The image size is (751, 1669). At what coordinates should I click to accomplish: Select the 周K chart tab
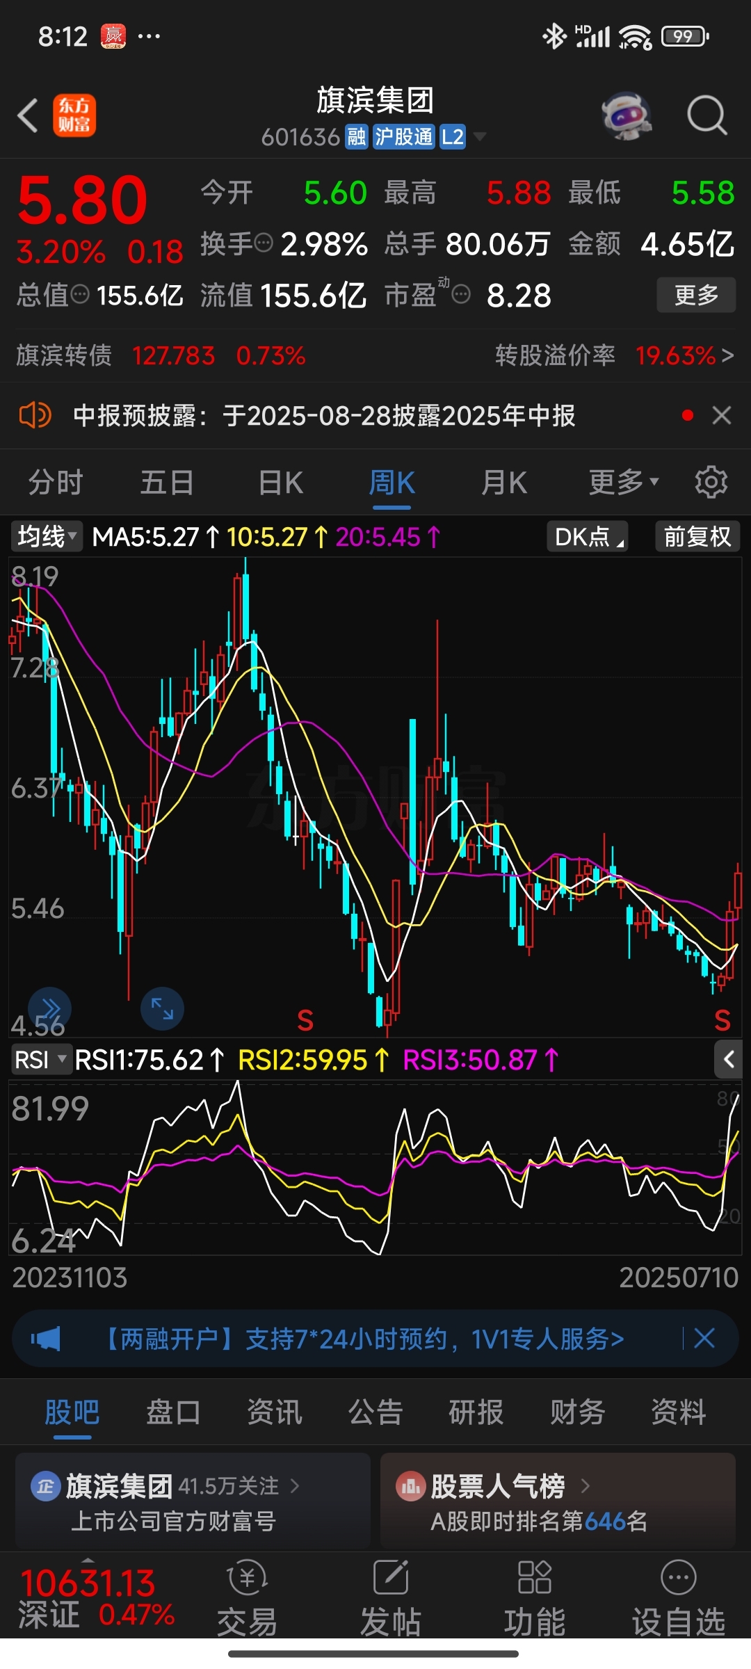[391, 482]
